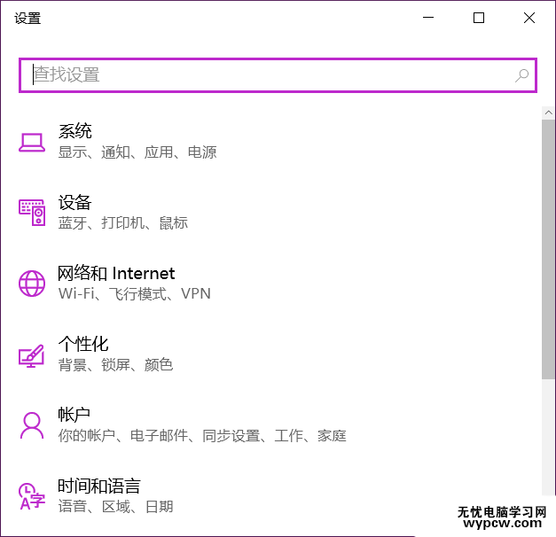Click description 背景、锁屏、颜色
The image size is (556, 537).
[115, 365]
